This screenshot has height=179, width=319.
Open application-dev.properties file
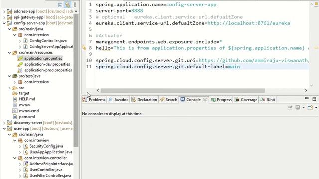47,64
